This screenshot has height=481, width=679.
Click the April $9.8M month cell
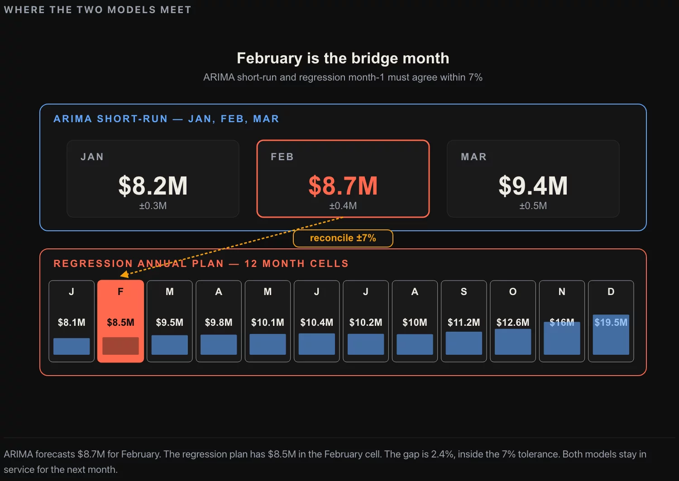click(x=219, y=321)
